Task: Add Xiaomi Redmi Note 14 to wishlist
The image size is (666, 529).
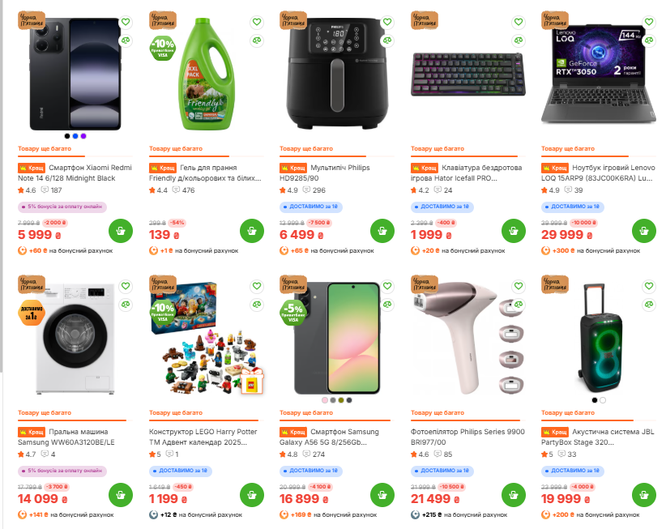Action: [x=126, y=23]
